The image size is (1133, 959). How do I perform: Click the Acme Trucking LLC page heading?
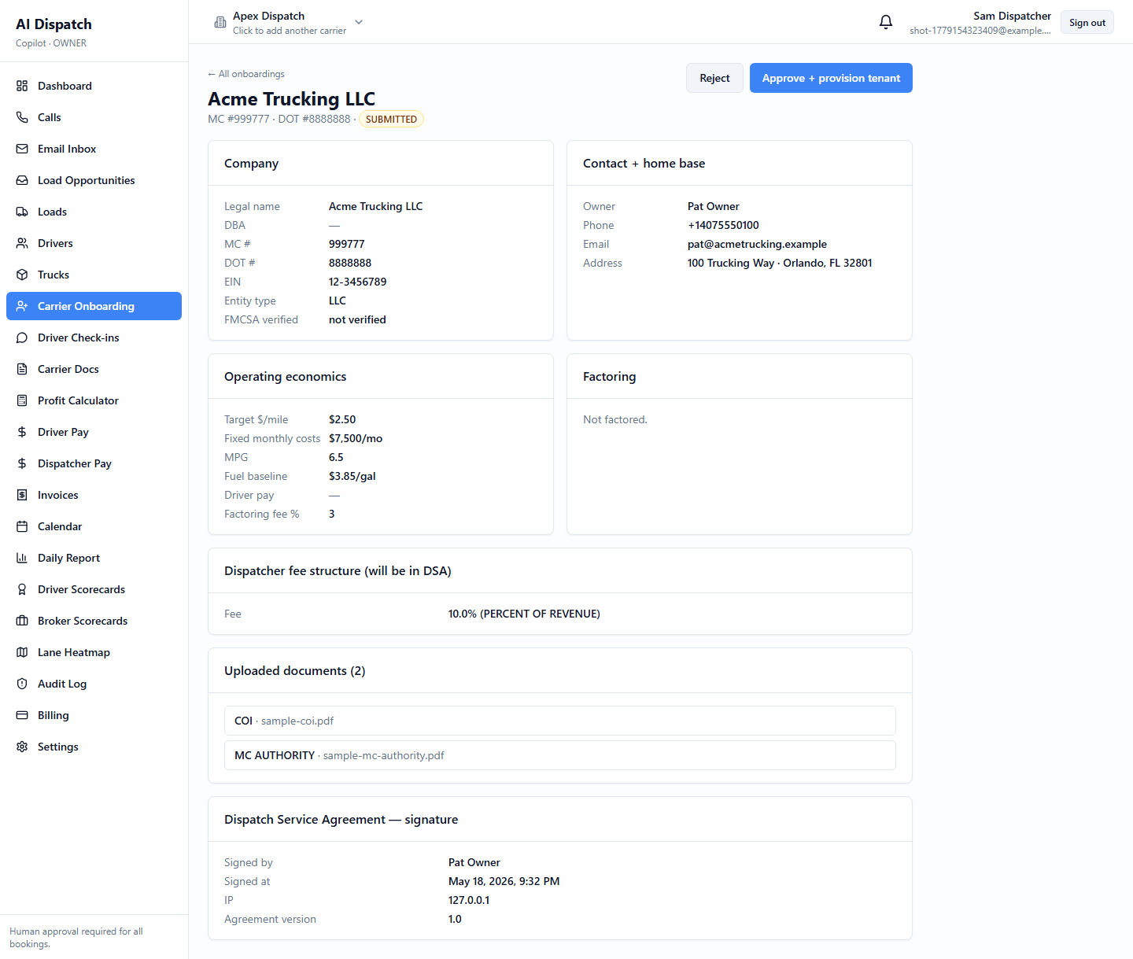[291, 99]
